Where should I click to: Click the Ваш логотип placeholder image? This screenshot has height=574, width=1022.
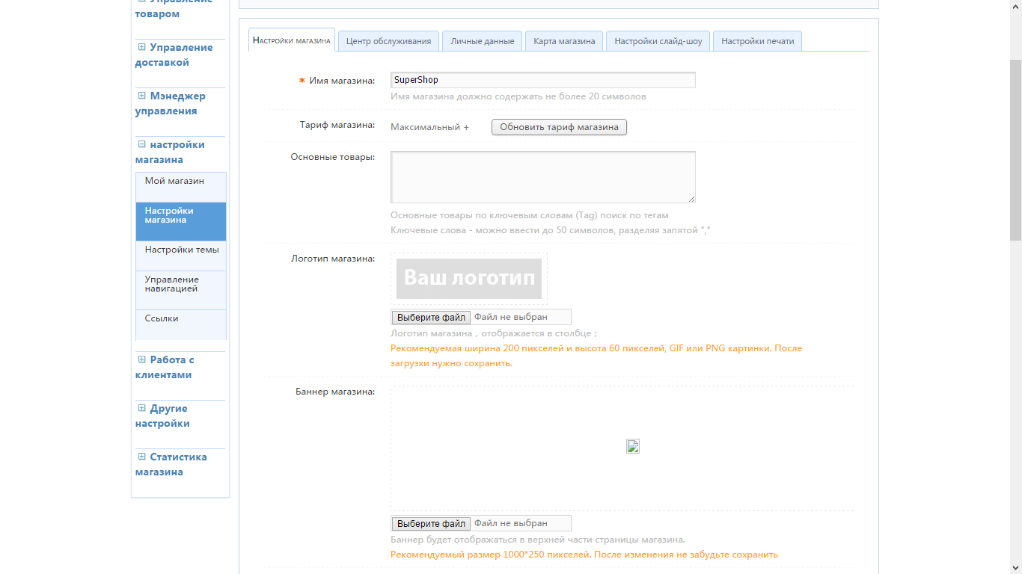coord(469,279)
